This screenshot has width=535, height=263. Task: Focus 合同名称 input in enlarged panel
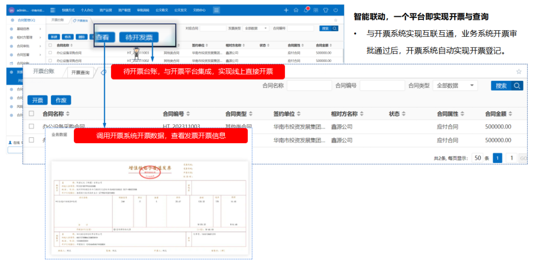(x=310, y=86)
